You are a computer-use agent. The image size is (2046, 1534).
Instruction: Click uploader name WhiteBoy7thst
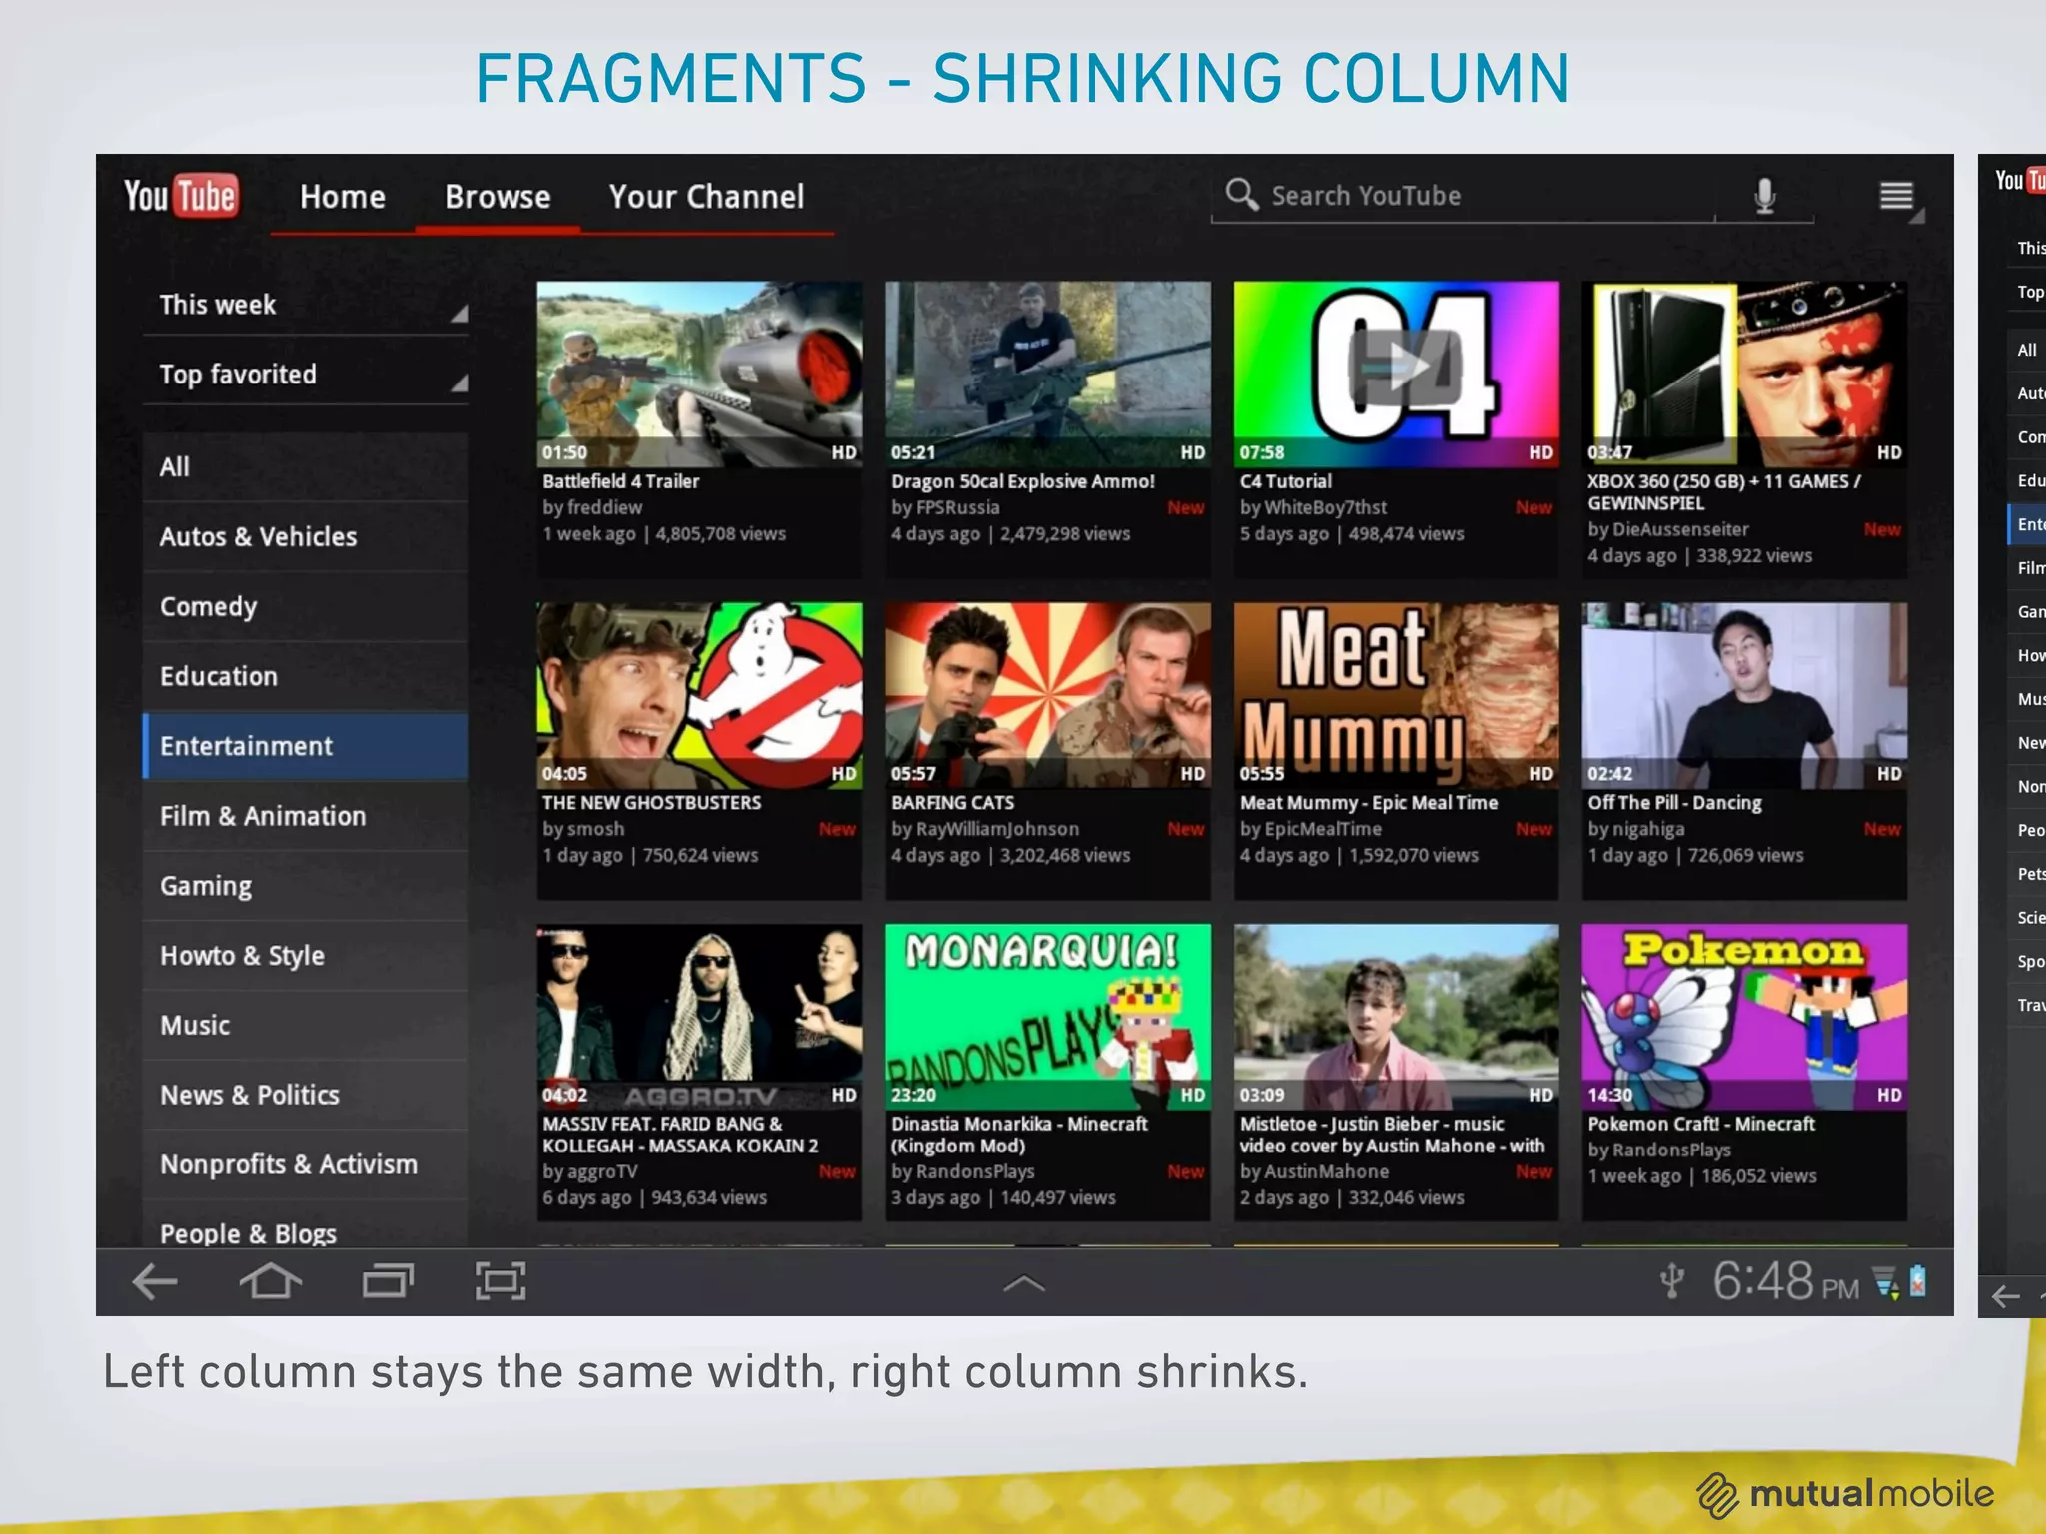pyautogui.click(x=1326, y=507)
